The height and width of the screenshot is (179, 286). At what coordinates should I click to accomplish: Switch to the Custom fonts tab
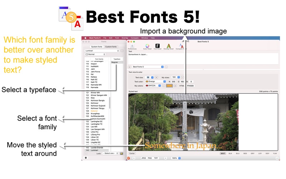(x=111, y=47)
